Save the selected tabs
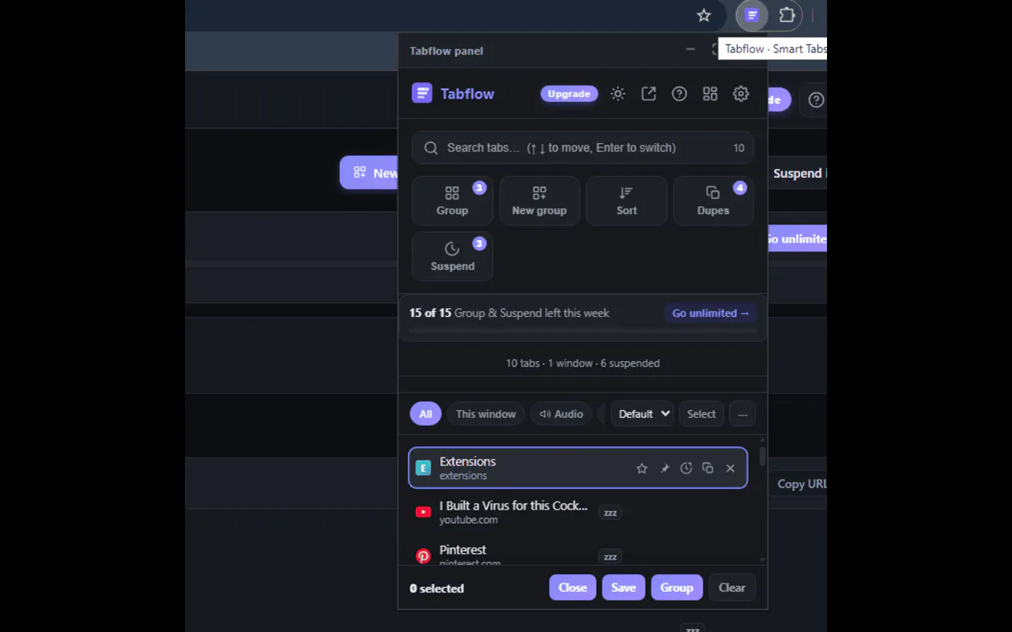1012x632 pixels. click(623, 588)
